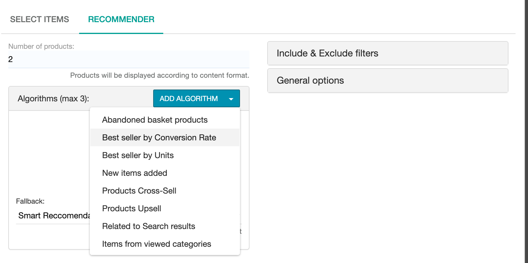Select Best seller by Units algorithm
The image size is (528, 263).
click(x=138, y=155)
